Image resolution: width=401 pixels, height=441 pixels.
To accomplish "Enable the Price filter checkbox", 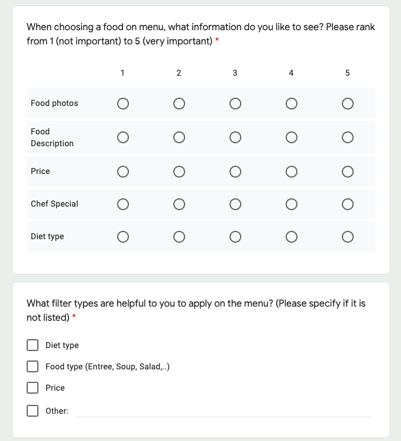I will pos(33,388).
